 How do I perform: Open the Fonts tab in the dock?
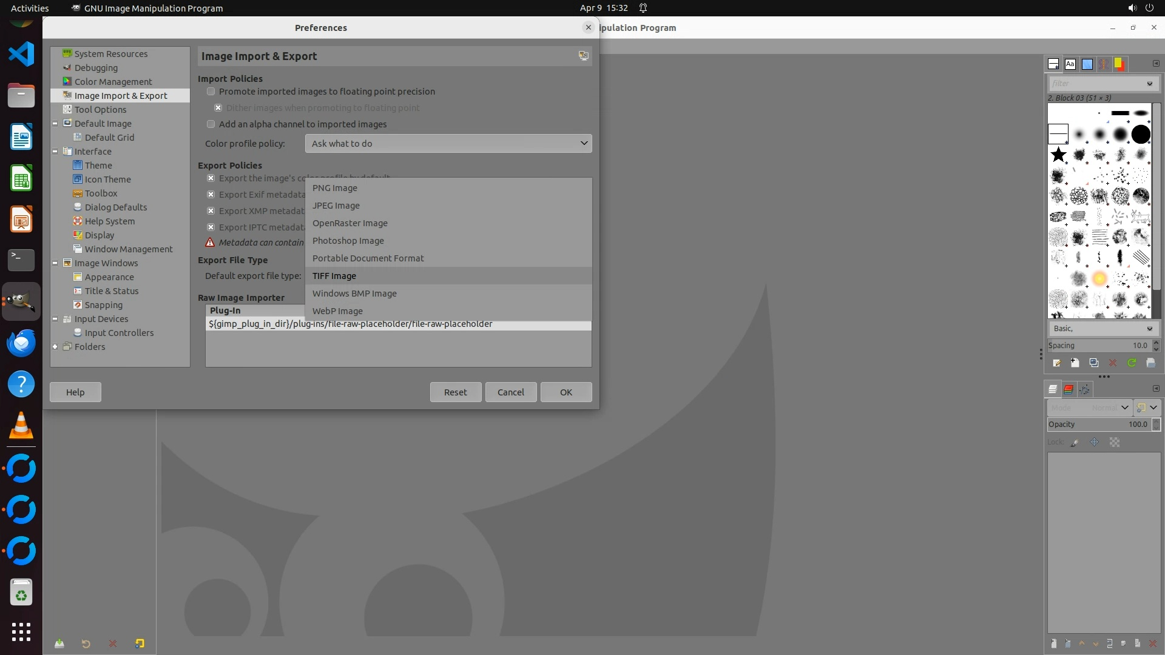point(1070,64)
